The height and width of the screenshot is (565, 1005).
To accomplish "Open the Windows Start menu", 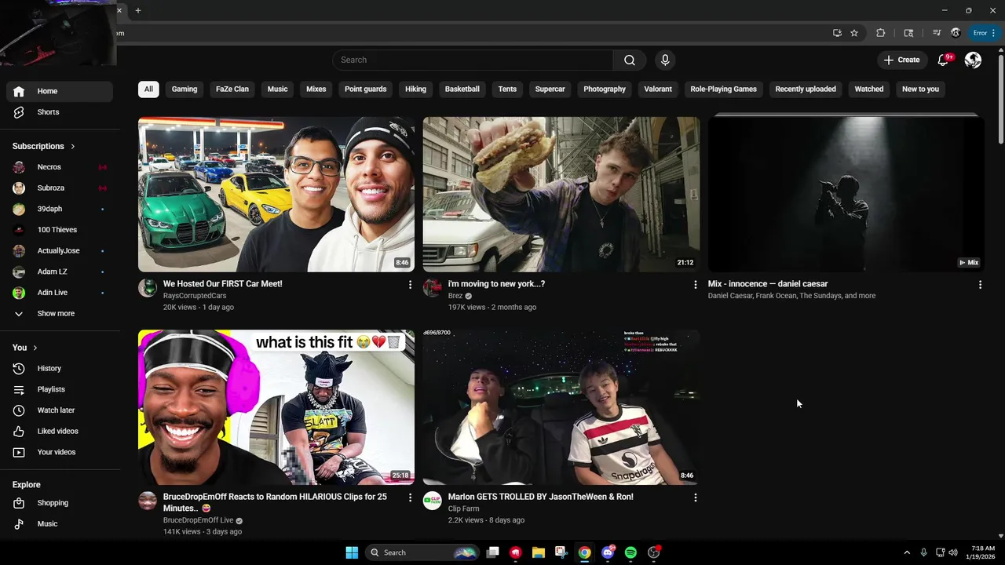I will click(352, 552).
